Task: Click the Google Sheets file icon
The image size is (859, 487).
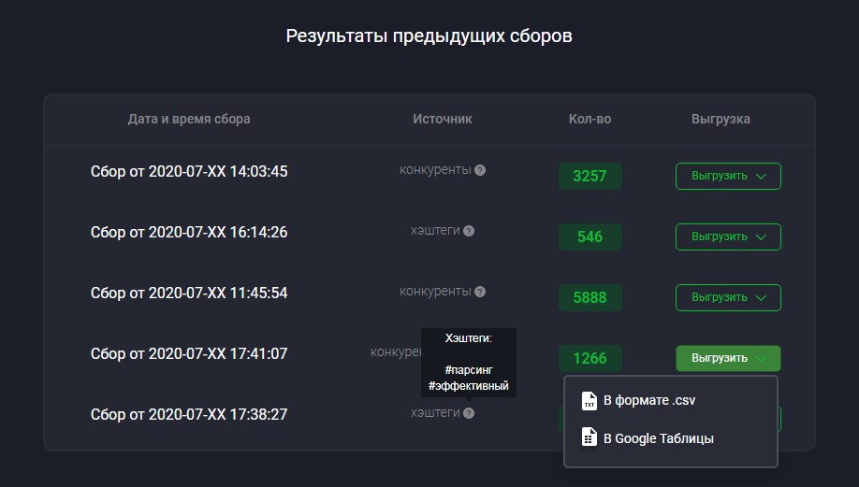Action: [x=589, y=437]
